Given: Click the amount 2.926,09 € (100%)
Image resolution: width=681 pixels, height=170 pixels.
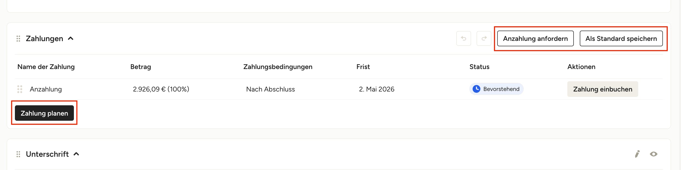Looking at the screenshot, I should (161, 89).
